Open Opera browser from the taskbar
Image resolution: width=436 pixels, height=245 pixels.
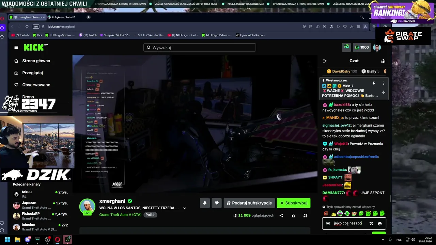57,240
